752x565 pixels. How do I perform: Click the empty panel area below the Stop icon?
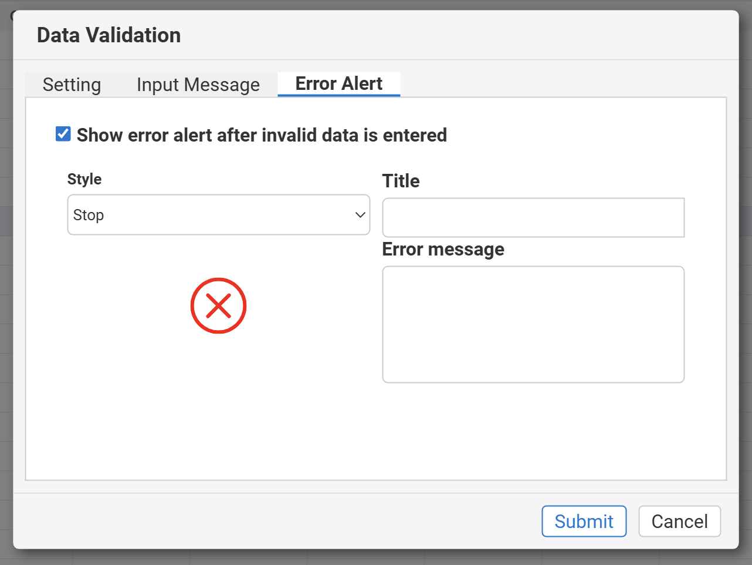218,411
